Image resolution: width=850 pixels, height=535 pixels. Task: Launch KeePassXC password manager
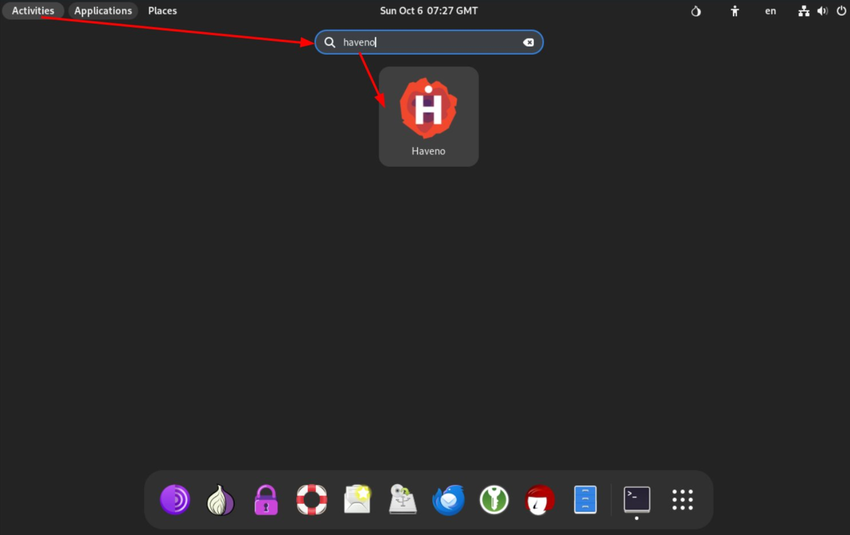(494, 500)
